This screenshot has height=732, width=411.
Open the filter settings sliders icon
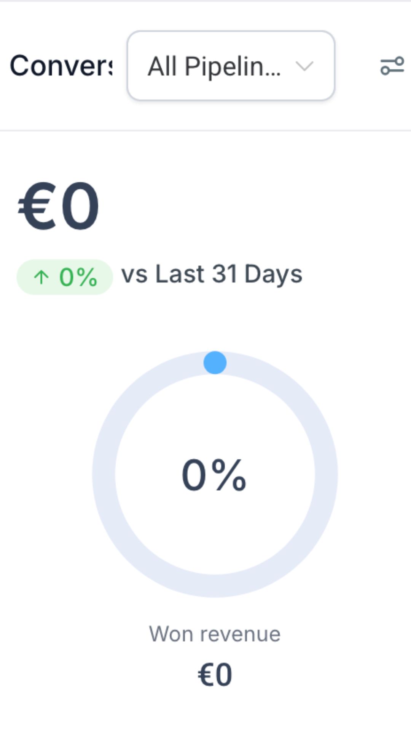tap(392, 66)
